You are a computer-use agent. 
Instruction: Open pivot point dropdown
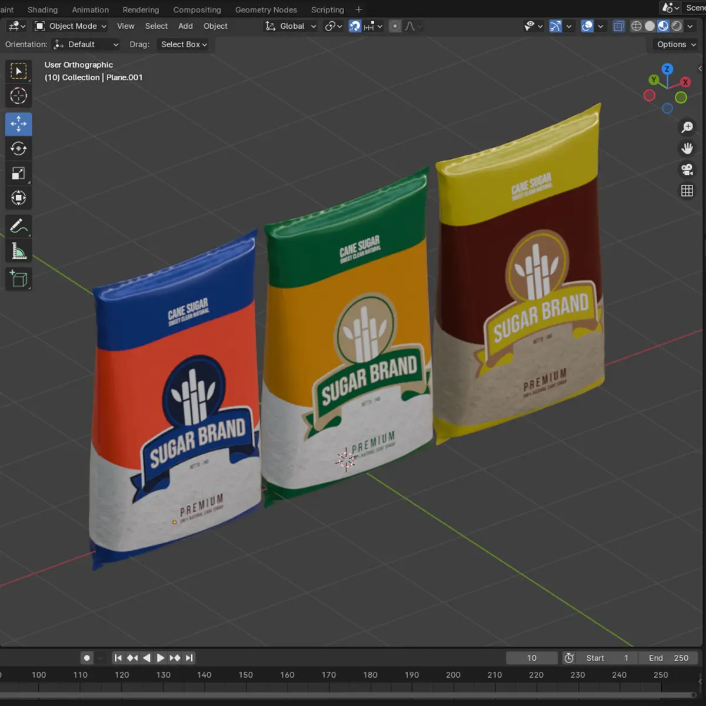334,26
